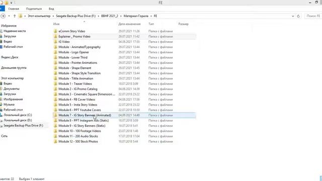The width and height of the screenshot is (322, 181).
Task: Click Module 8 - PPT Instagram Ads folder icon
Action: coord(55,121)
